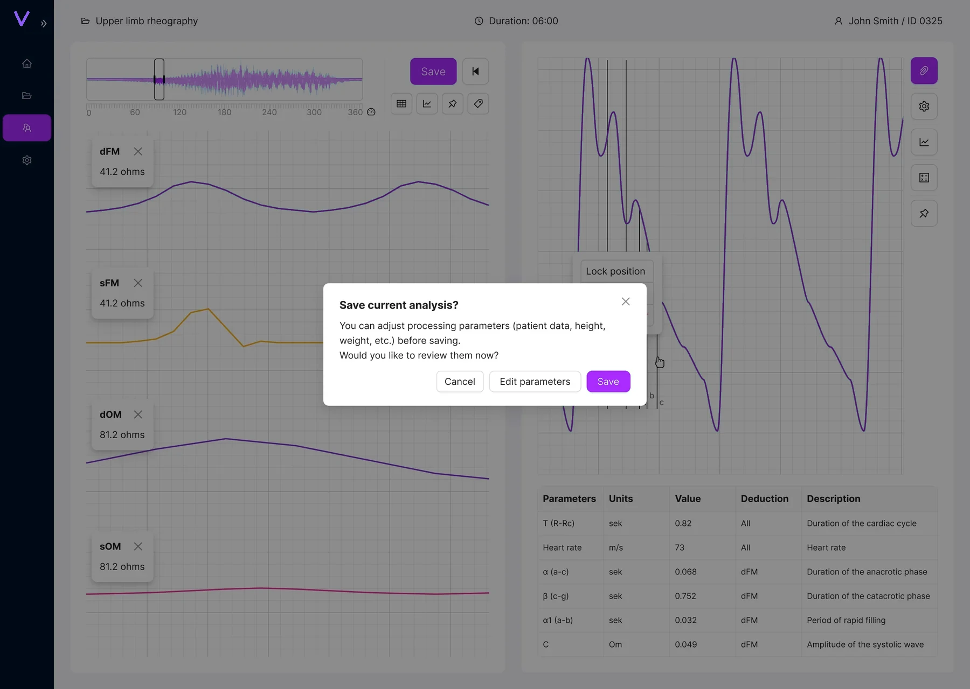
Task: Click the sOM 81.2 ohms value
Action: coord(122,566)
